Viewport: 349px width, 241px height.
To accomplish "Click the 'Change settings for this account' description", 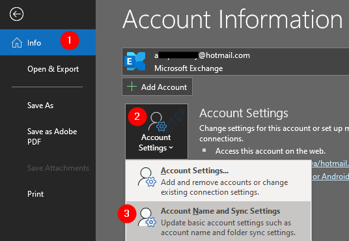I will coord(274,134).
